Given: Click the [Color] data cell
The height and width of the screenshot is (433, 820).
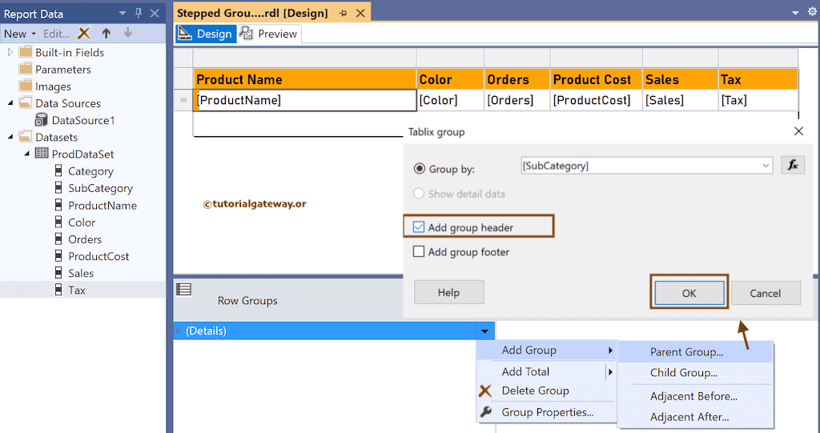Looking at the screenshot, I should pyautogui.click(x=450, y=100).
